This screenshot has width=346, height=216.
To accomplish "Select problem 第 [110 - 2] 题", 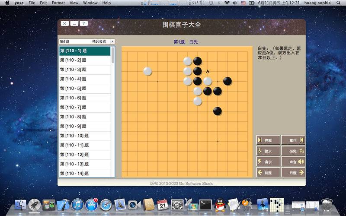I will pos(85,60).
